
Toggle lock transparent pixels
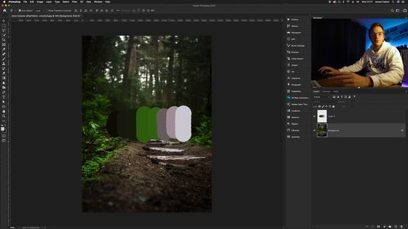click(x=319, y=106)
